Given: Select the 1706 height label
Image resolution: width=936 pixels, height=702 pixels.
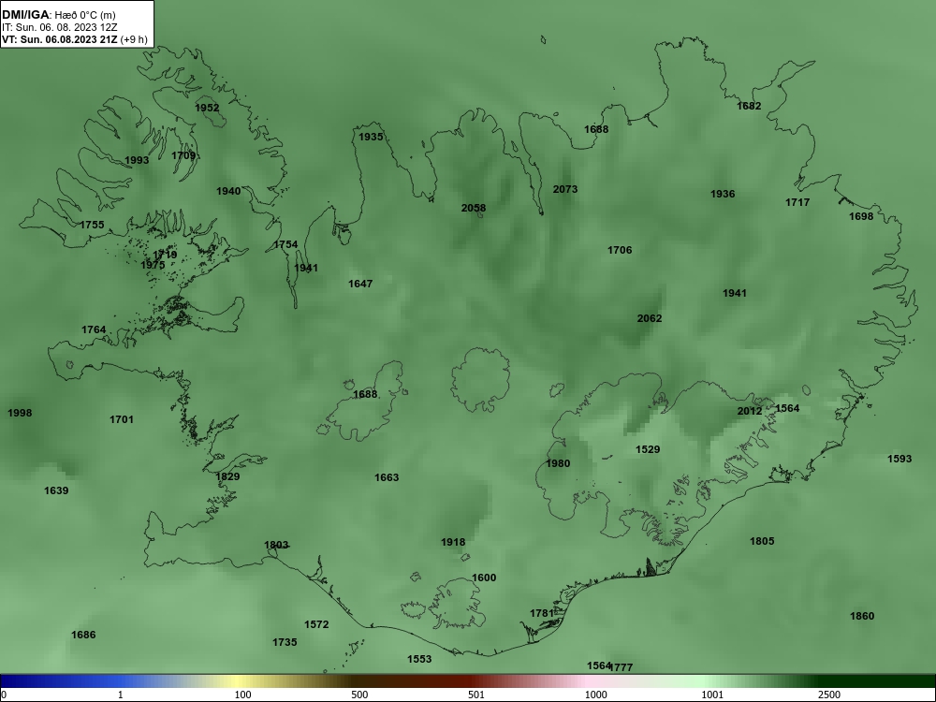Looking at the screenshot, I should pos(620,250).
